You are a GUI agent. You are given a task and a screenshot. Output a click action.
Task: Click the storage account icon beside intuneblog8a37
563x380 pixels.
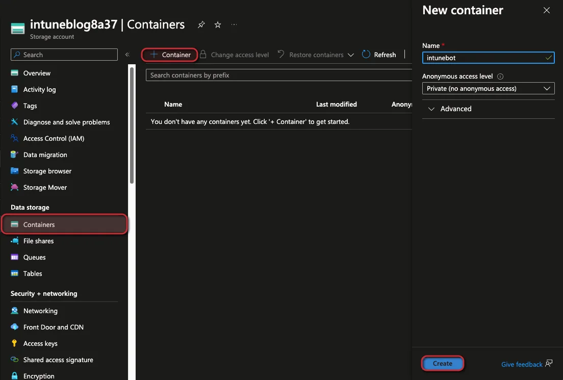[x=17, y=29]
